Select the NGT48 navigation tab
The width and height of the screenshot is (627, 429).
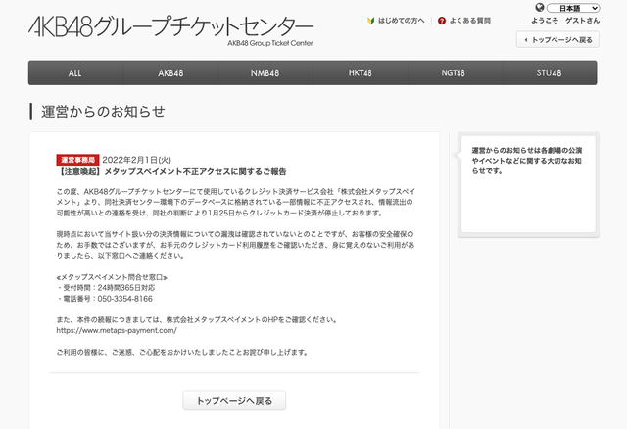pyautogui.click(x=455, y=72)
